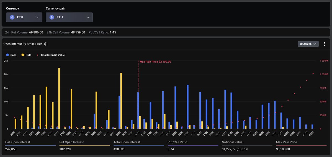
Task: Open the three-dot chart options menu
Action: 325,44
